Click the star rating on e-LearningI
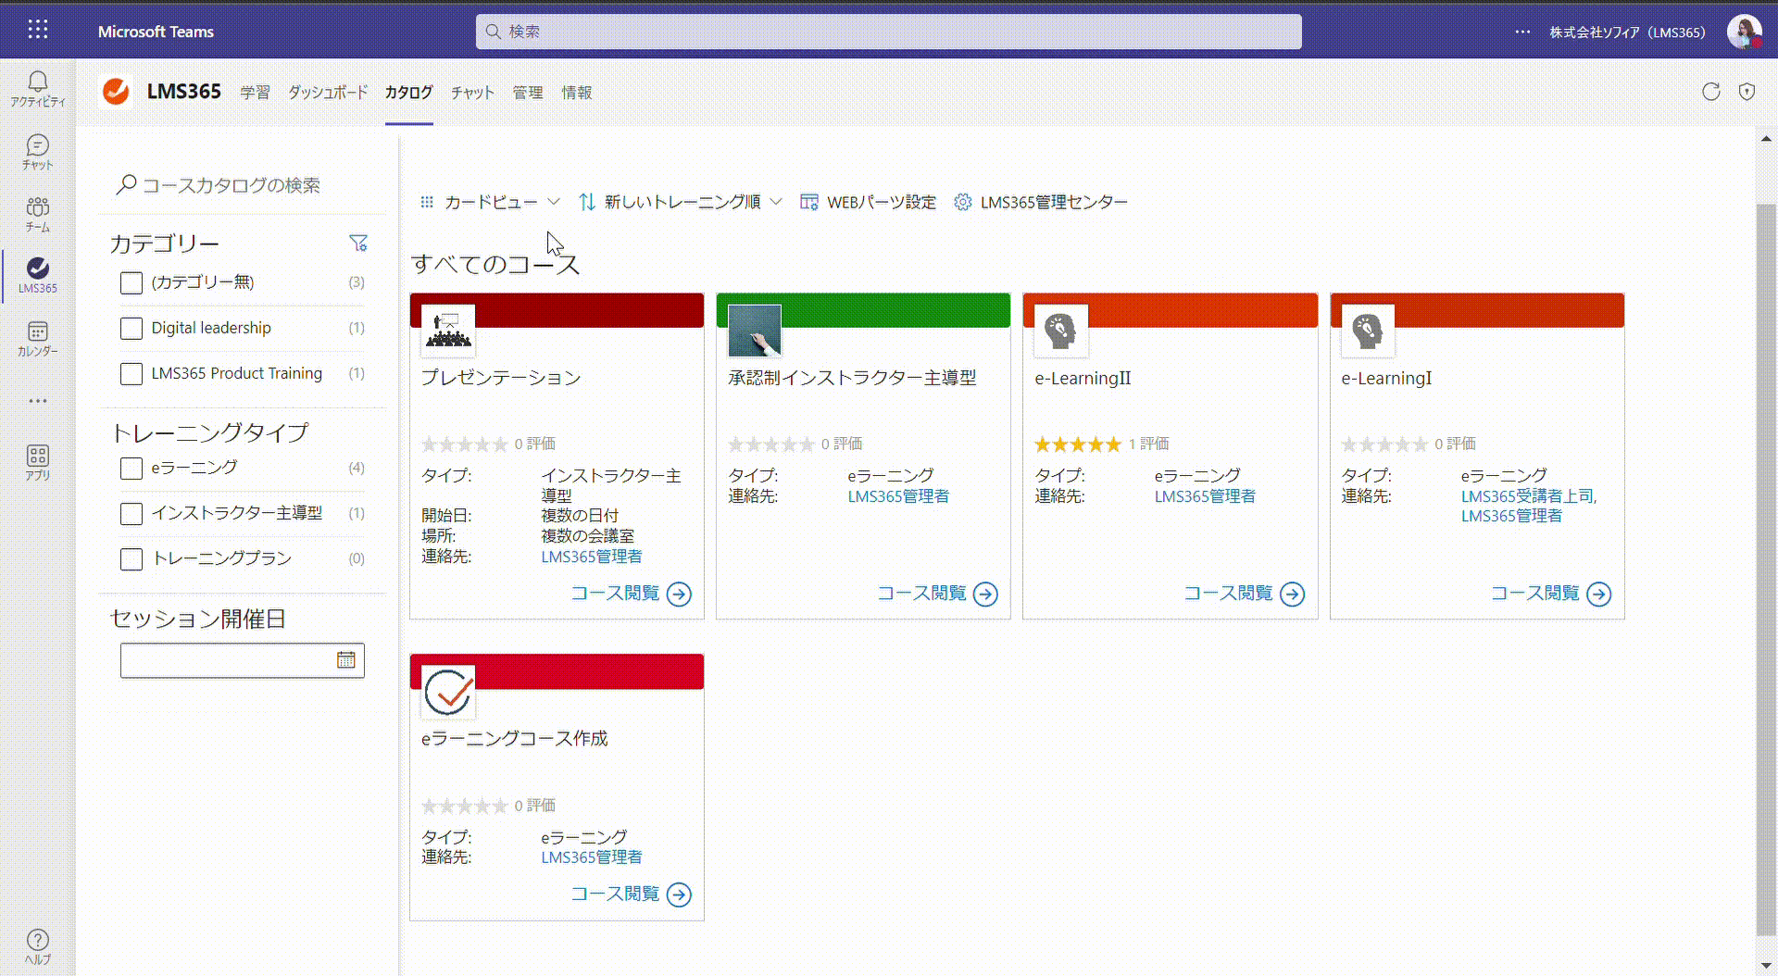The image size is (1778, 976). [x=1384, y=444]
